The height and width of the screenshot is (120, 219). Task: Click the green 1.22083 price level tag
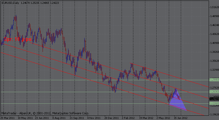214,103
